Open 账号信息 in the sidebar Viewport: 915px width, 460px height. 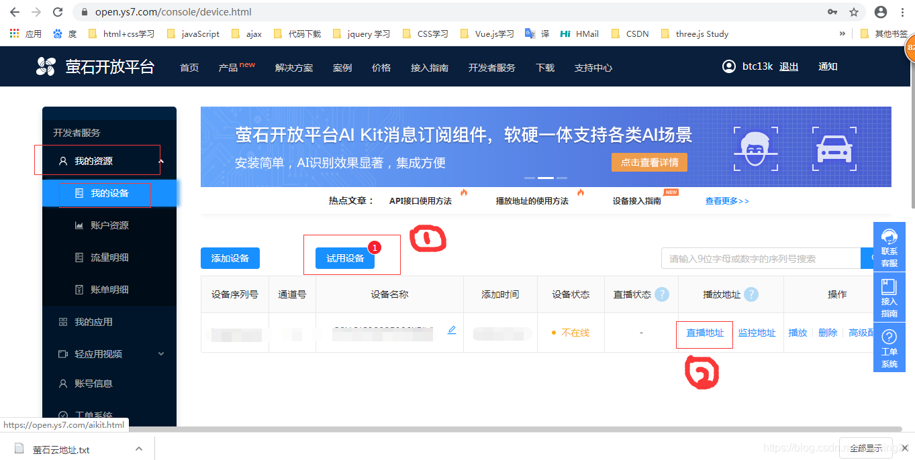[x=93, y=384]
